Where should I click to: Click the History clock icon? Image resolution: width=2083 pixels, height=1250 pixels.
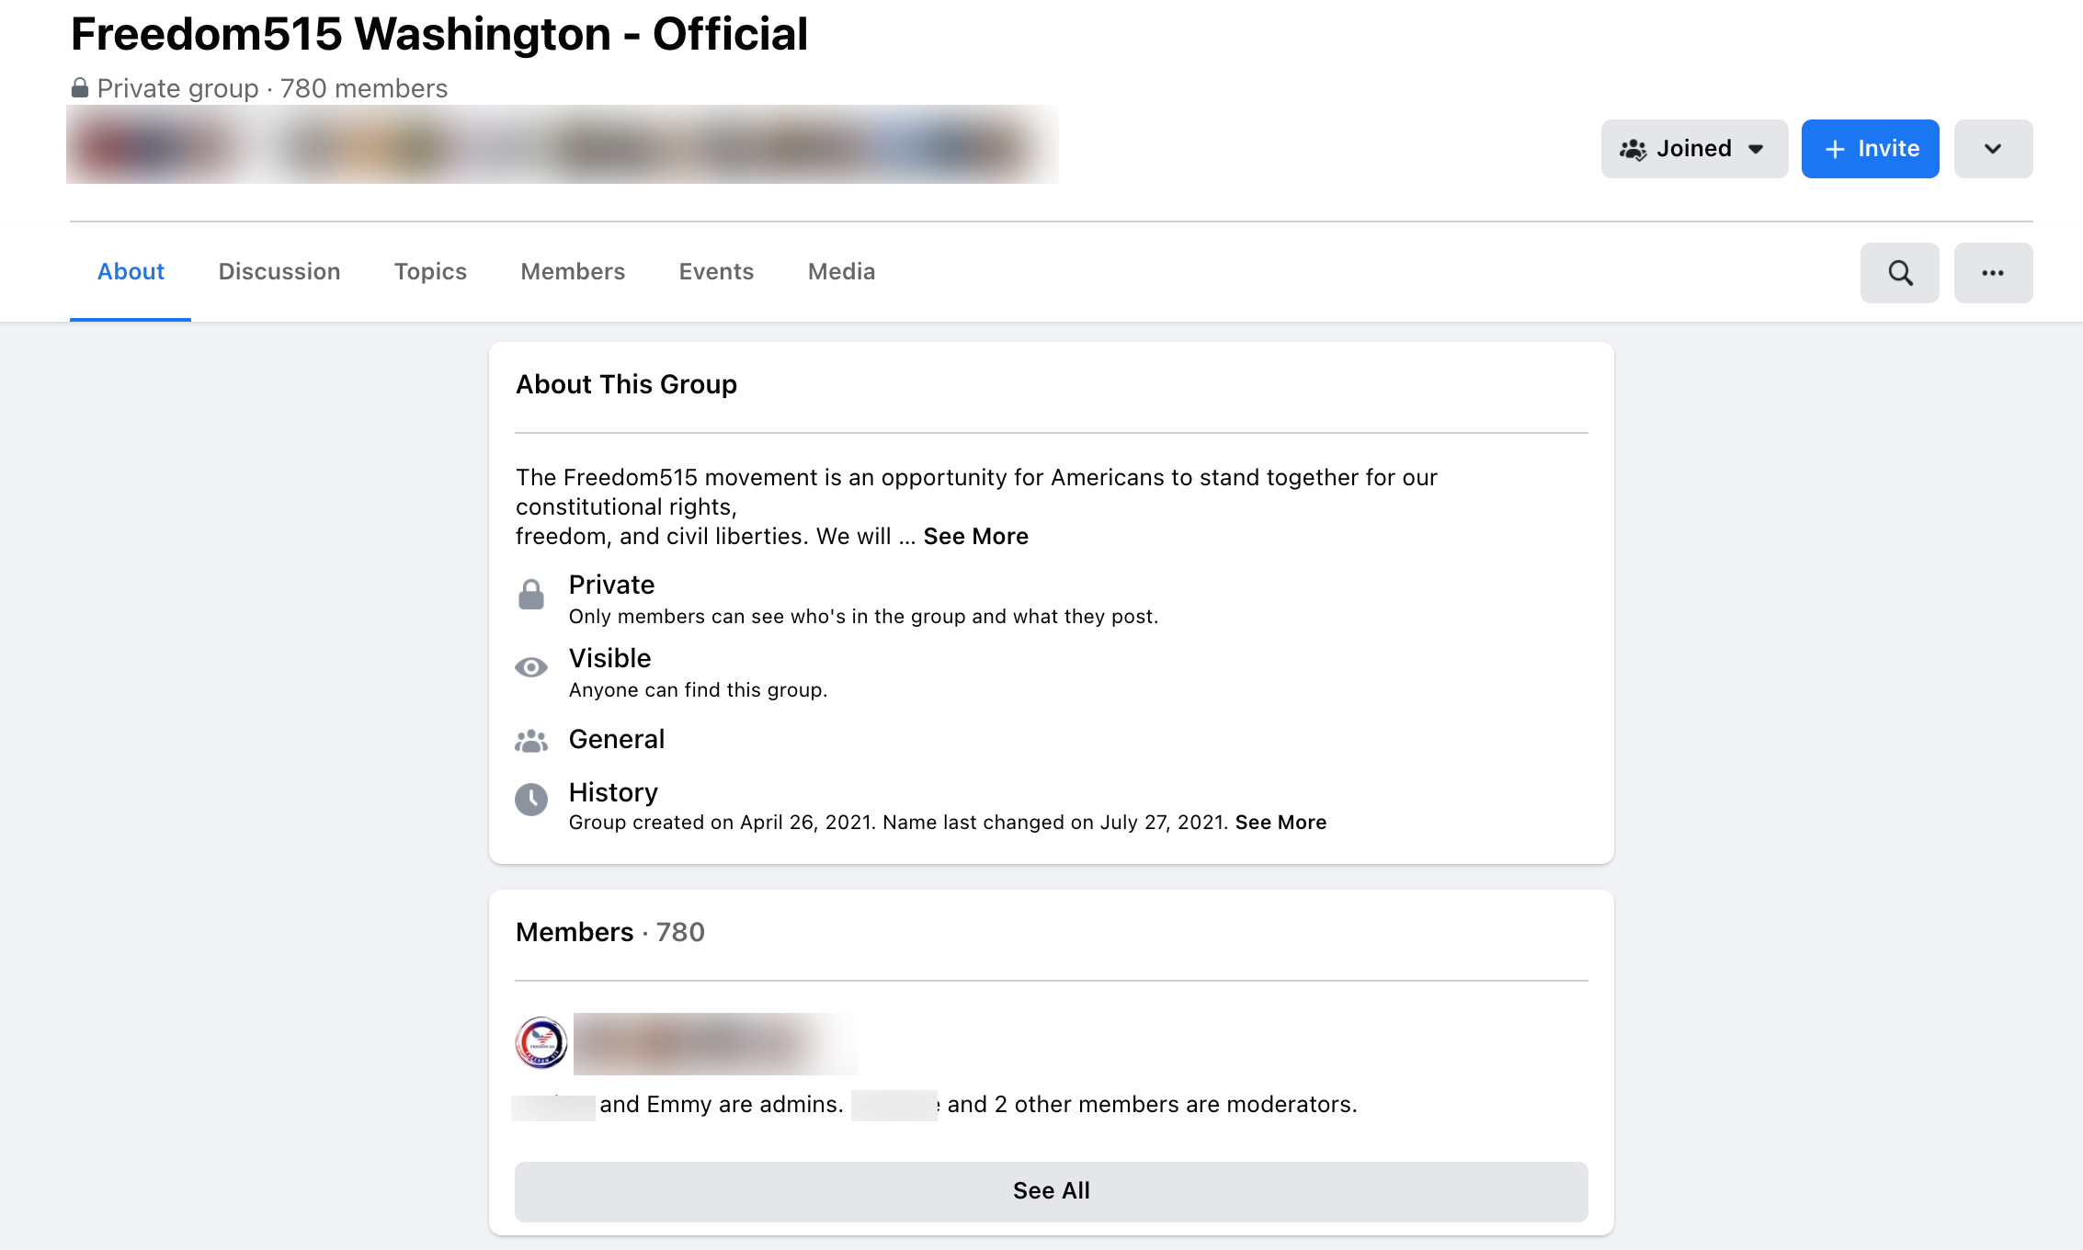coord(531,800)
